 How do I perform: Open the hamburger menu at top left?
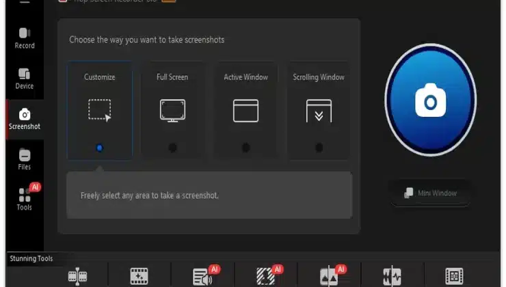click(25, 2)
